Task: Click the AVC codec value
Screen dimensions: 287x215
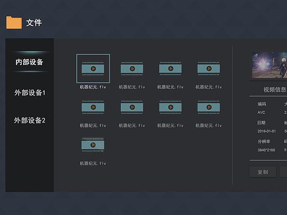Action: (261, 112)
